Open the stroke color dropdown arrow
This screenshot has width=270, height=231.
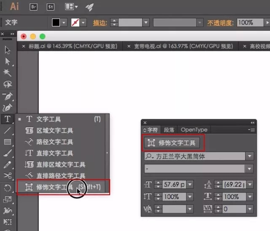[84, 22]
